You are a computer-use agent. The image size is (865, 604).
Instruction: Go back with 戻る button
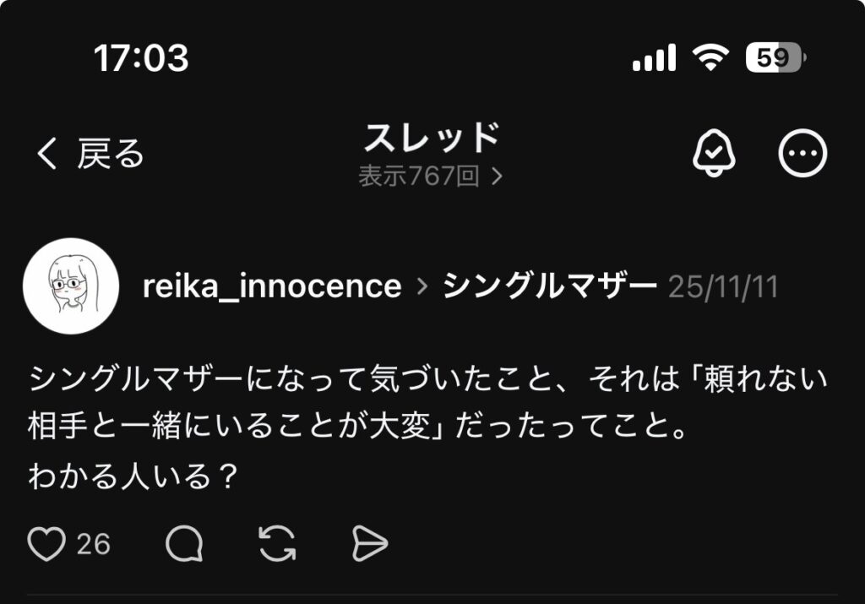111,155
